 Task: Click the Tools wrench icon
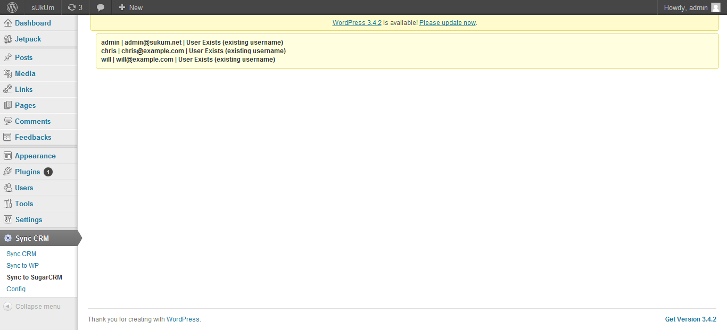pyautogui.click(x=7, y=204)
